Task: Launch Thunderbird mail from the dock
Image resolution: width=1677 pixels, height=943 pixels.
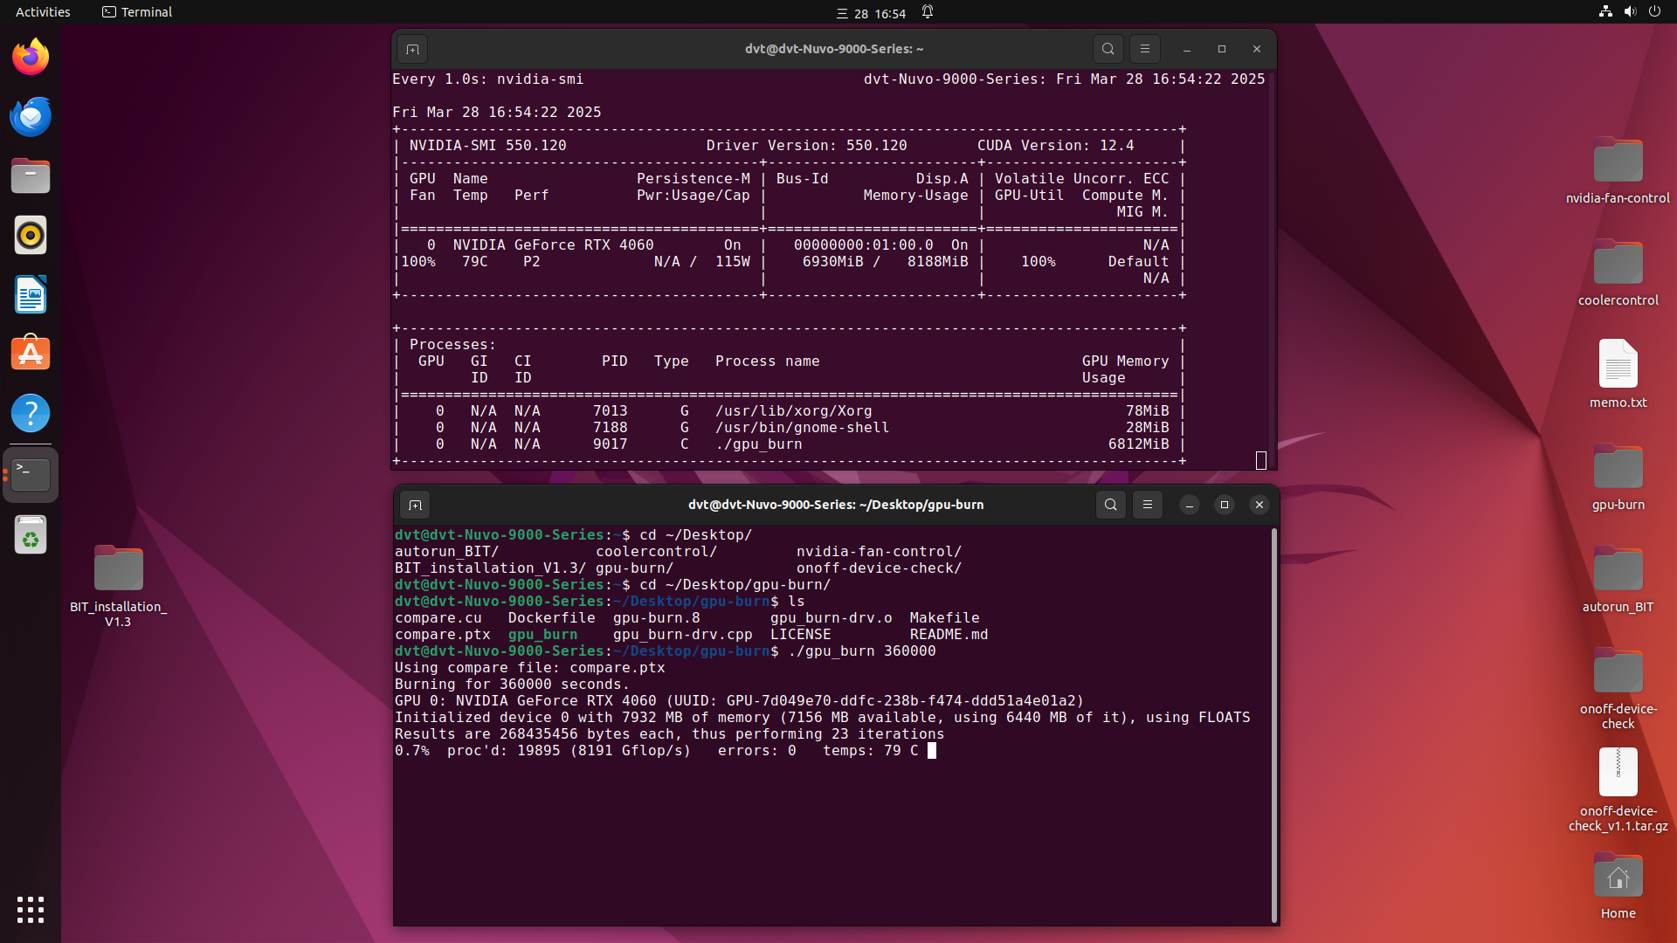Action: (31, 117)
